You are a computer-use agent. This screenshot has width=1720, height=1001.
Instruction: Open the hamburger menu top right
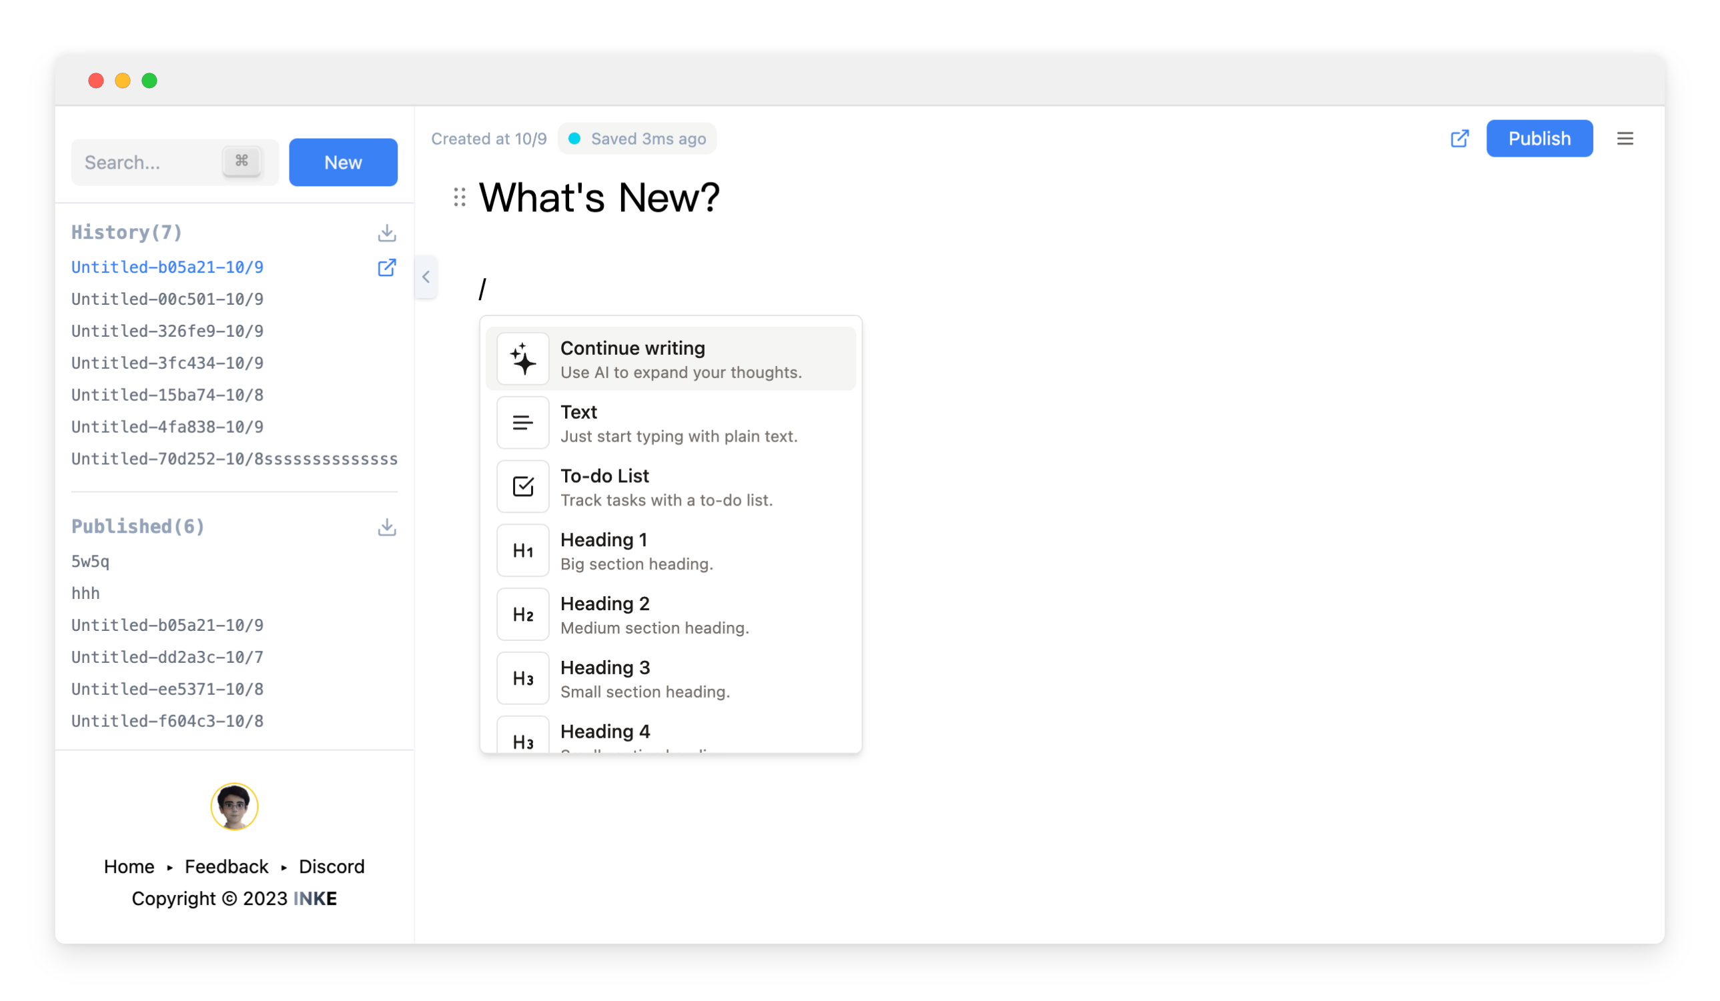[1625, 138]
